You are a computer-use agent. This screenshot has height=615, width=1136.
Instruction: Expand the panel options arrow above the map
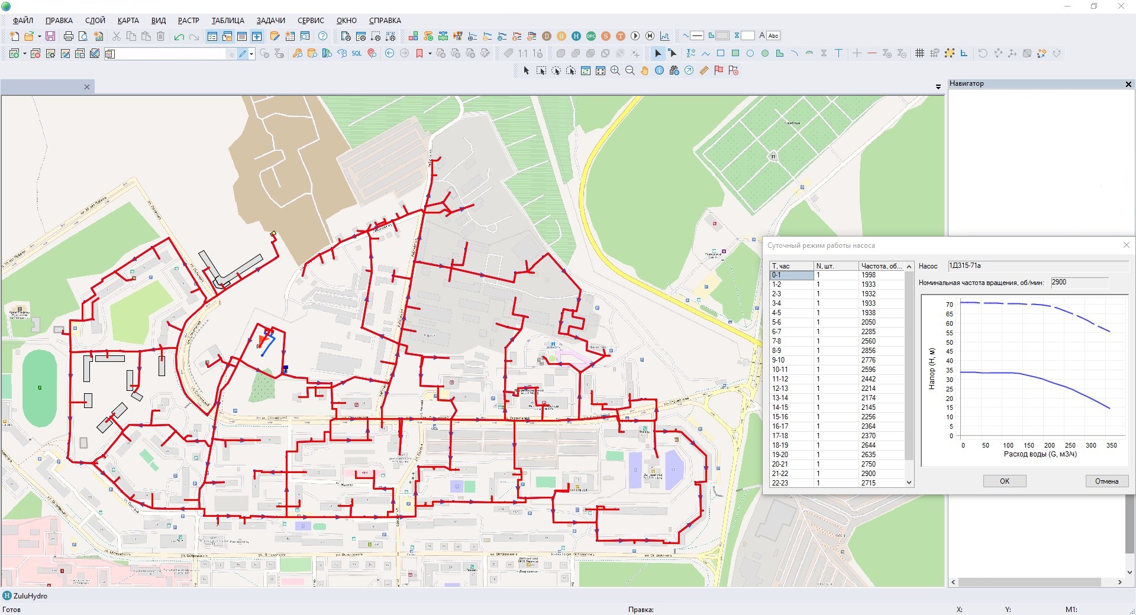938,87
